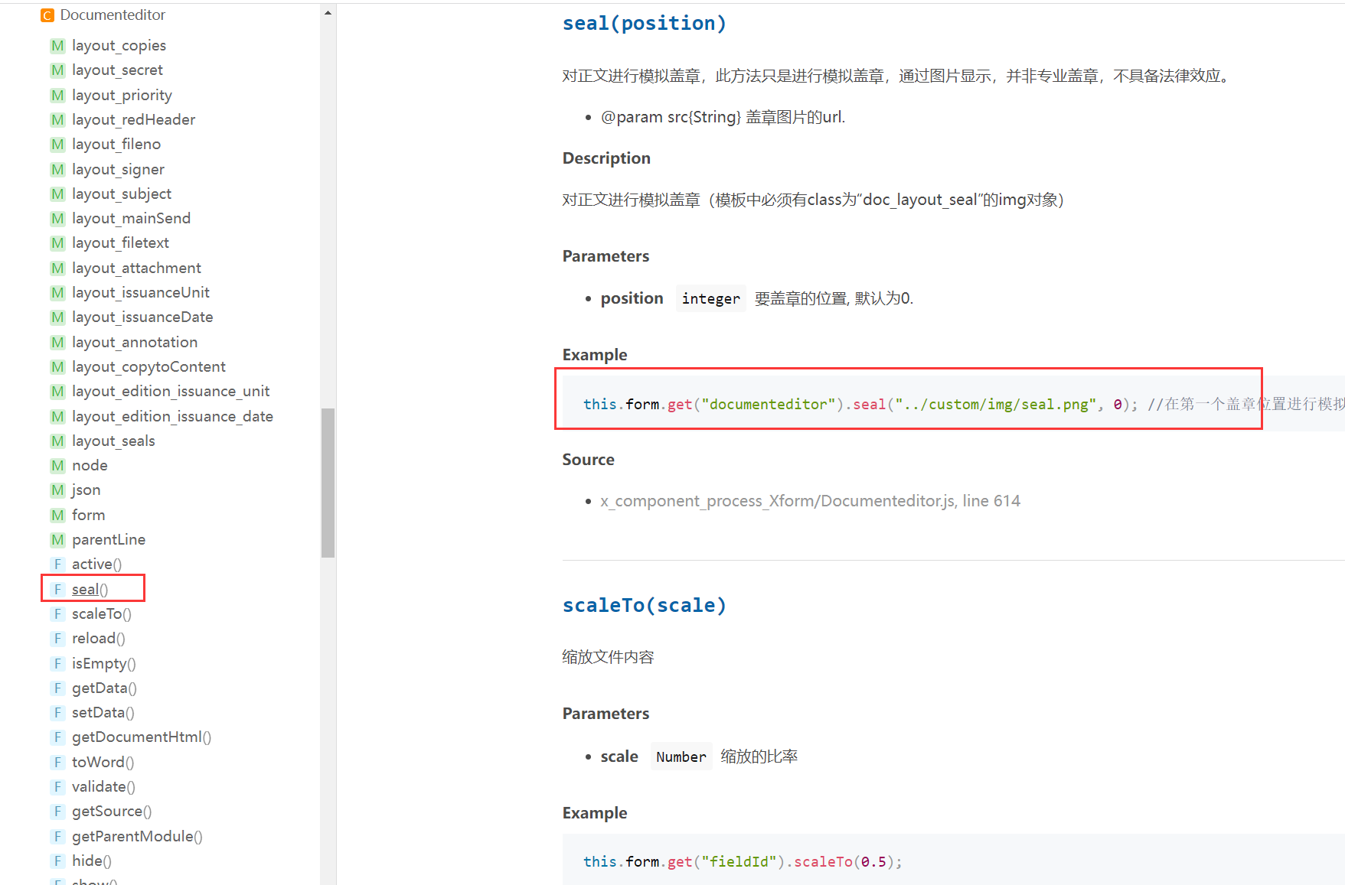Image resolution: width=1345 pixels, height=885 pixels.
Task: Click the sidebar scrollbar thumb
Action: (x=328, y=483)
